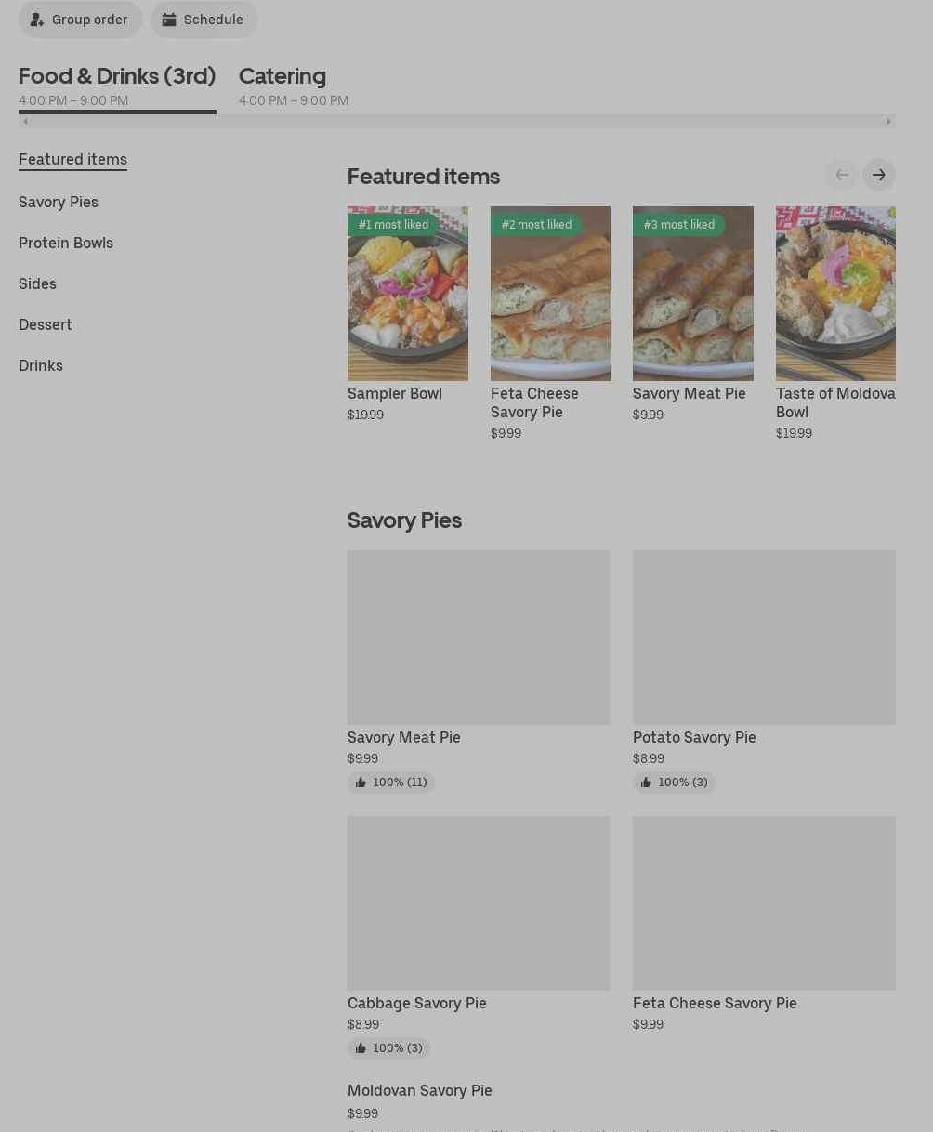Open the Sides category link
This screenshot has height=1132, width=933.
tap(37, 283)
